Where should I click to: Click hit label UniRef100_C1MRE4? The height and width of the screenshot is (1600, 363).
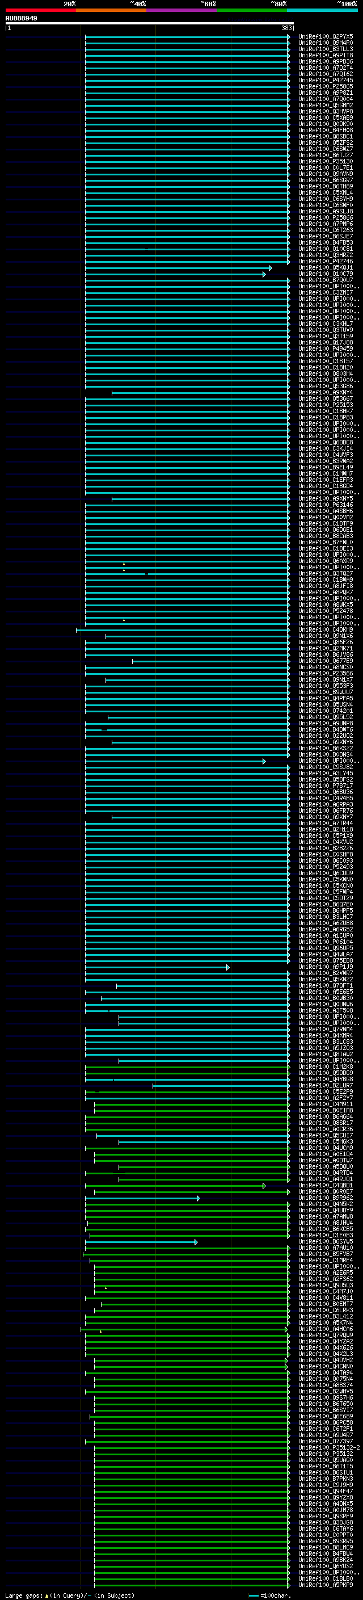click(326, 1260)
